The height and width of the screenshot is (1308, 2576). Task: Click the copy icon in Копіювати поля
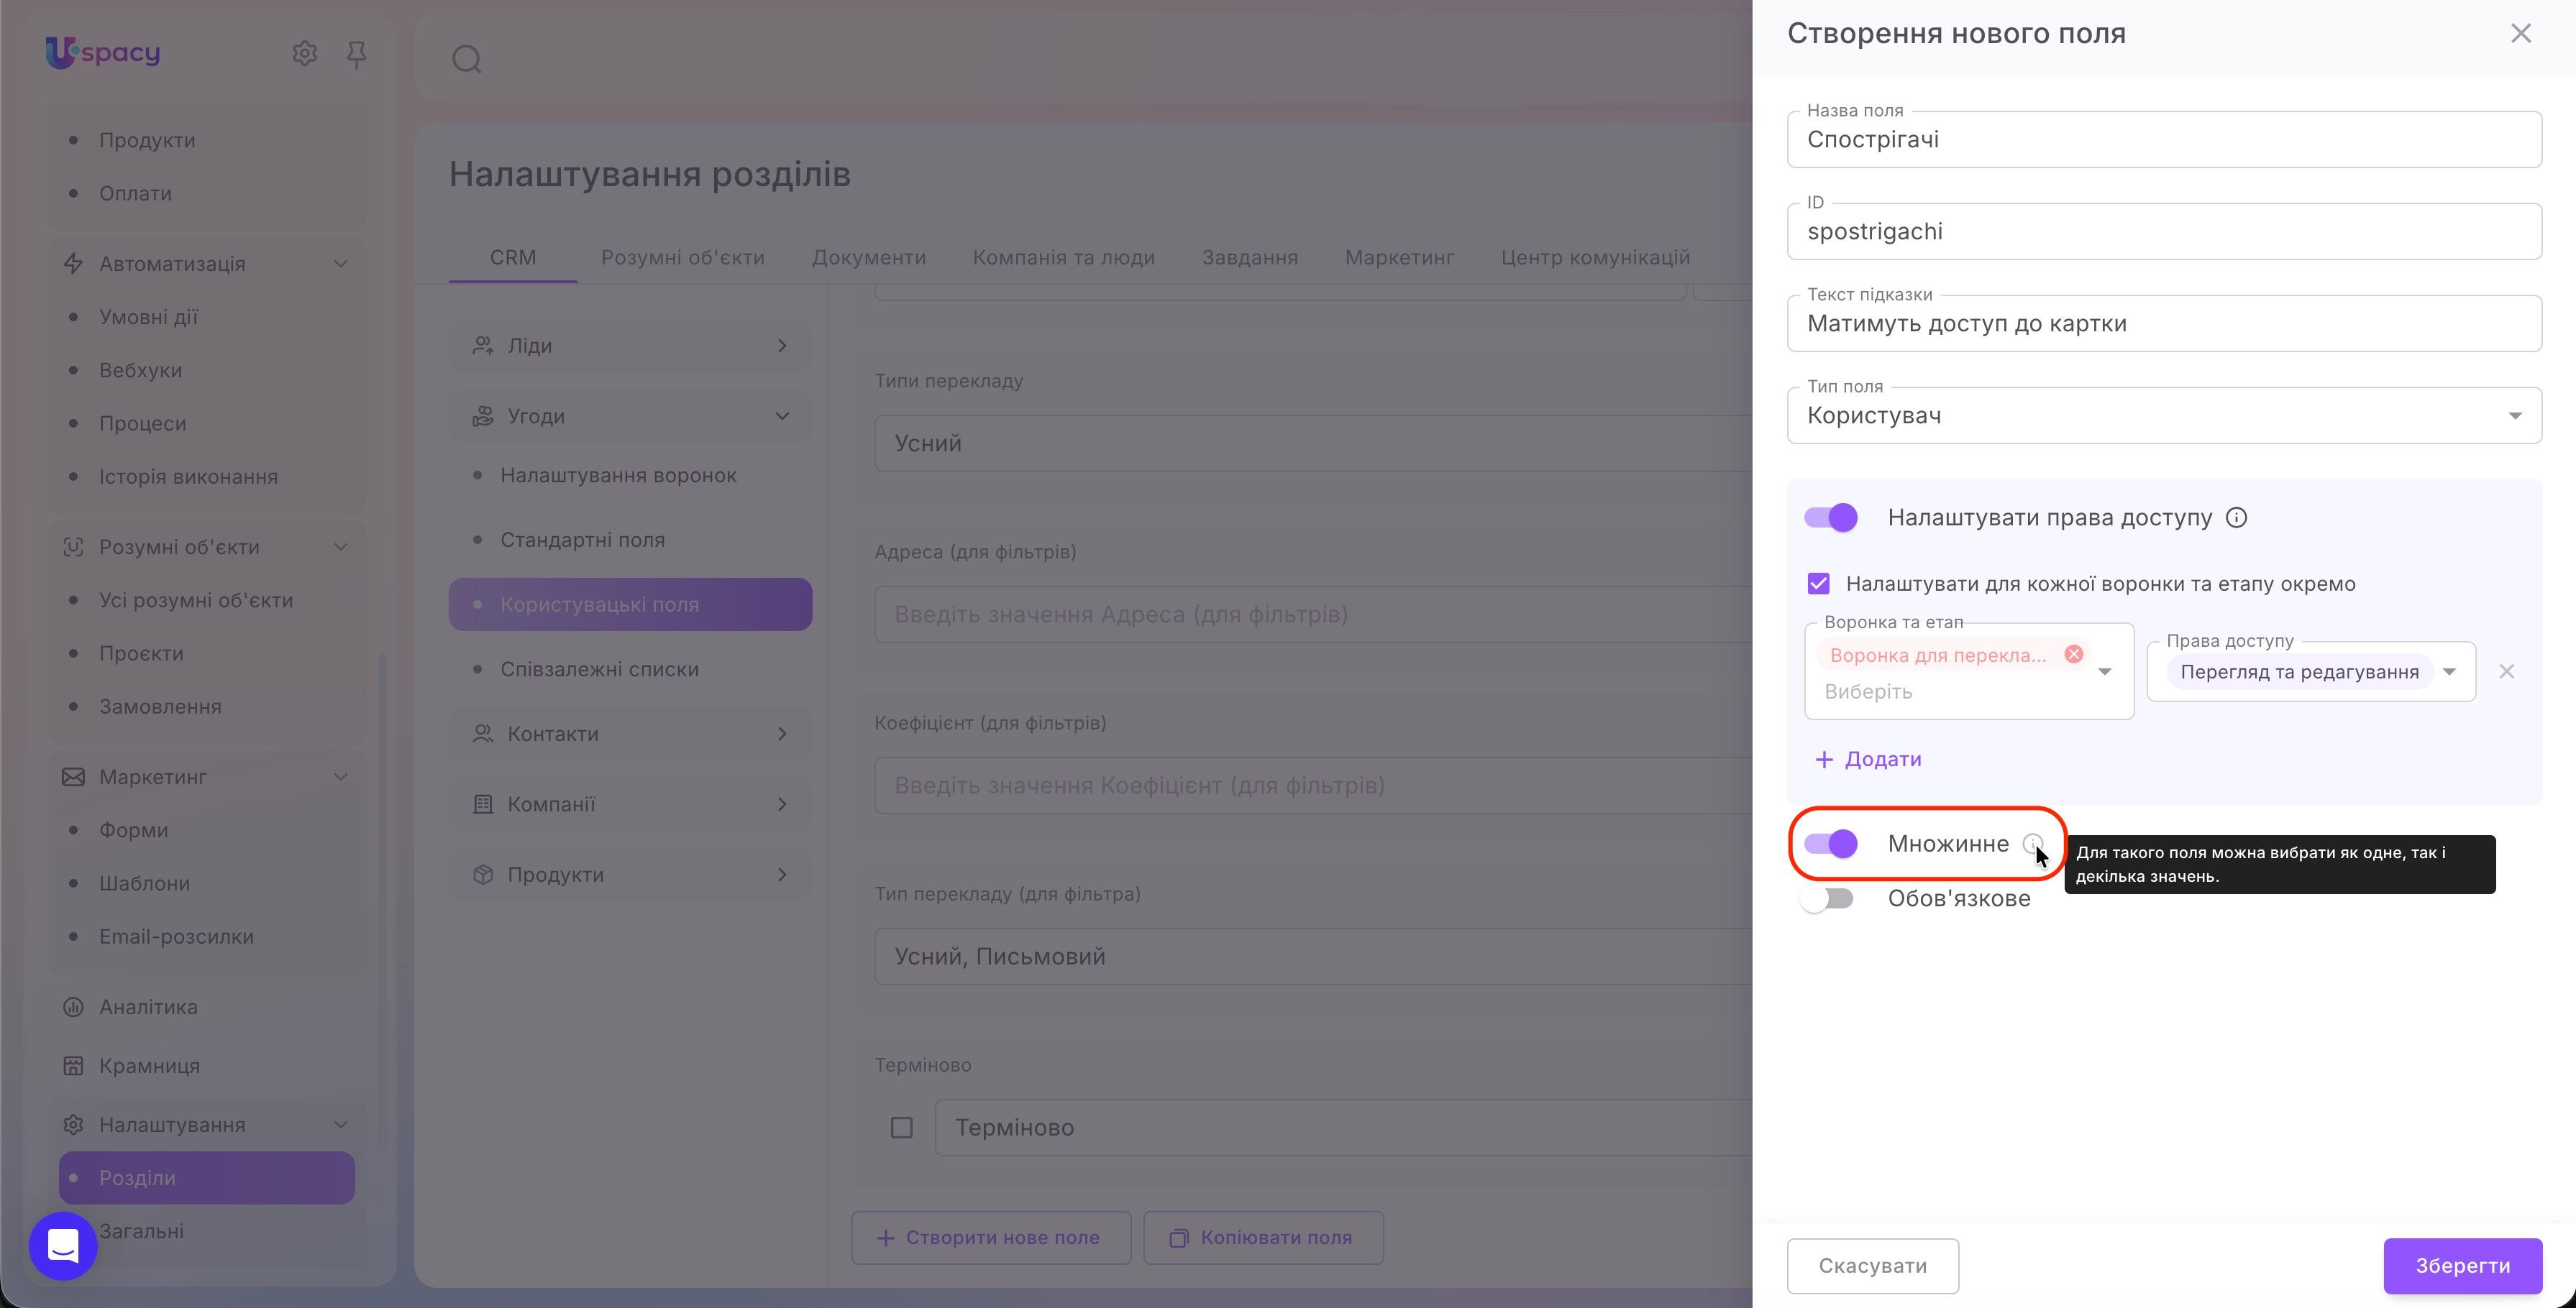coord(1179,1238)
